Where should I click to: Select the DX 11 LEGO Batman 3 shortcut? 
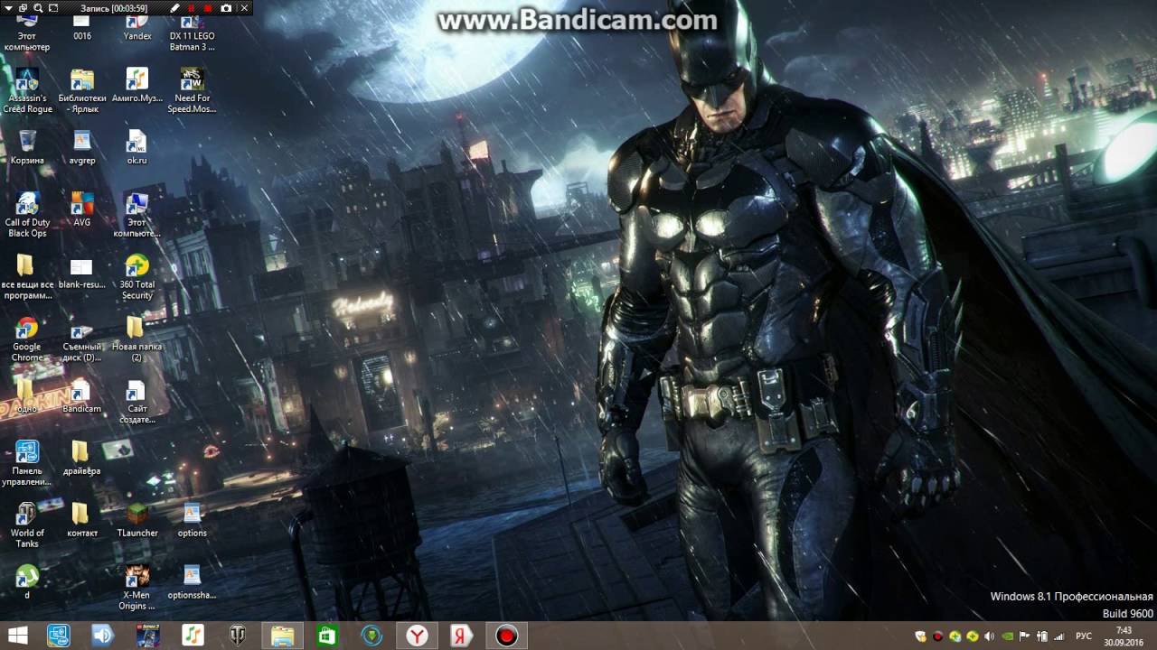193,32
